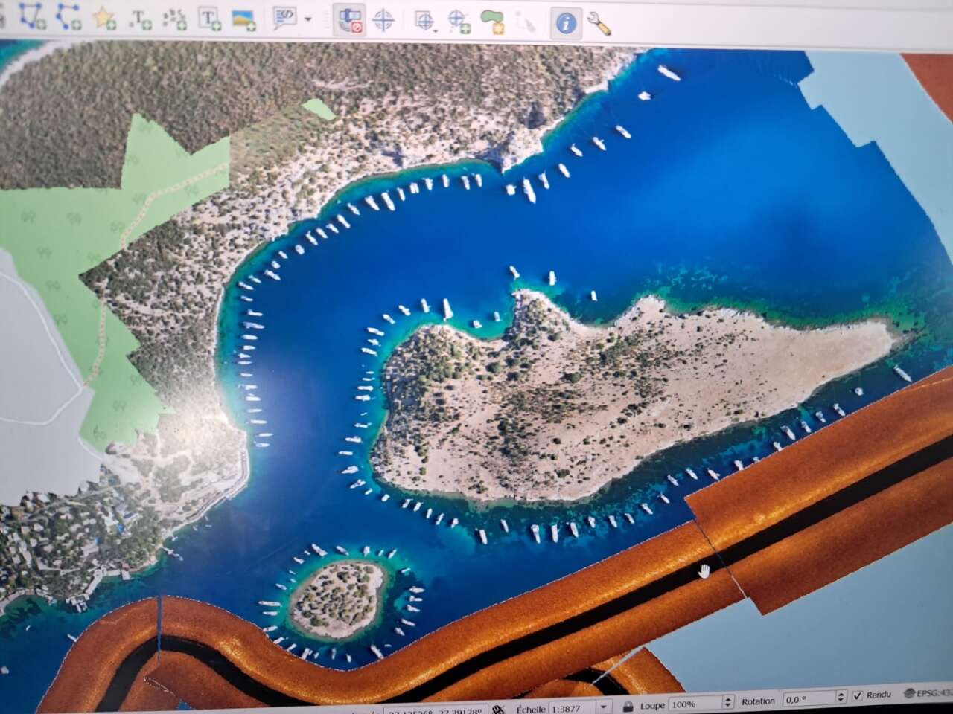
Task: Toggle the scale lock padlock icon
Action: pyautogui.click(x=628, y=706)
